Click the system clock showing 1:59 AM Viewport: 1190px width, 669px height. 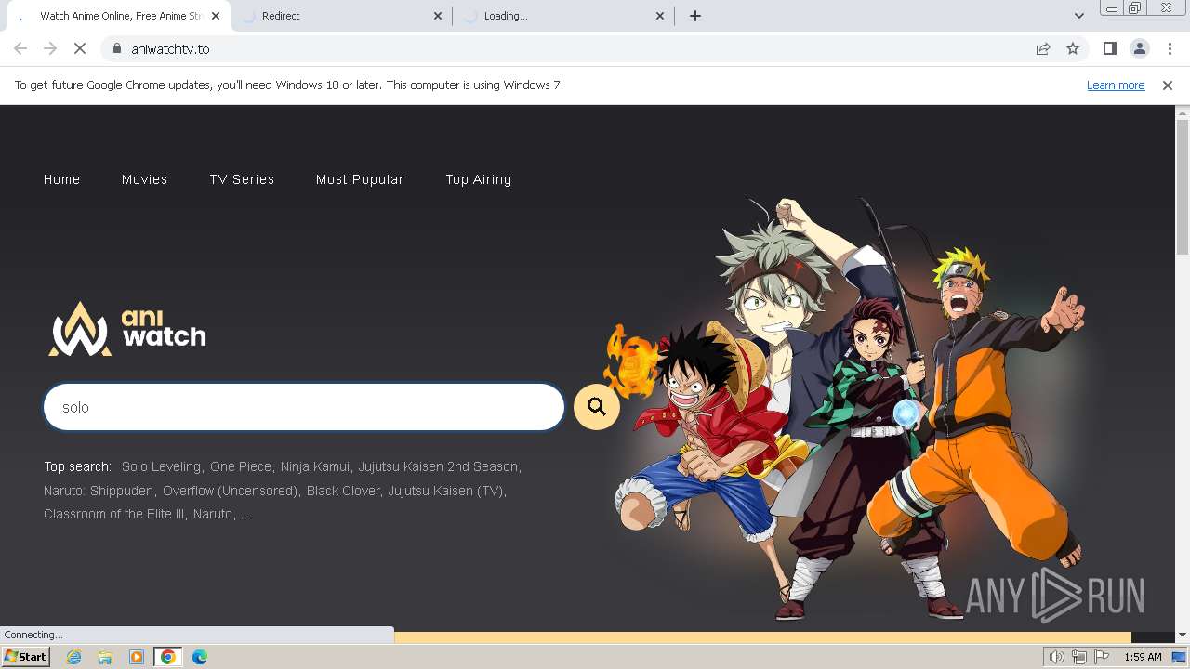(x=1143, y=657)
